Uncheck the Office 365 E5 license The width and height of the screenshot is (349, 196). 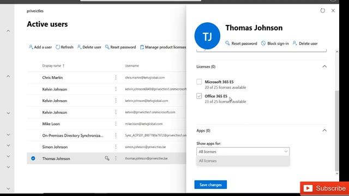[x=199, y=96]
